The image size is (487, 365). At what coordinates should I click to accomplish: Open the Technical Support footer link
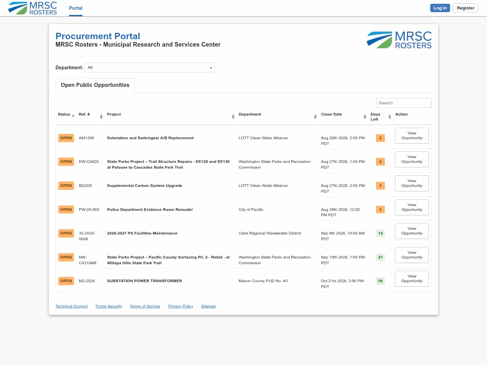[x=71, y=306]
